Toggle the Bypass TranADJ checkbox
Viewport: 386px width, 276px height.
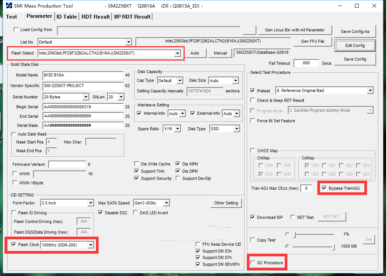pyautogui.click(x=324, y=188)
